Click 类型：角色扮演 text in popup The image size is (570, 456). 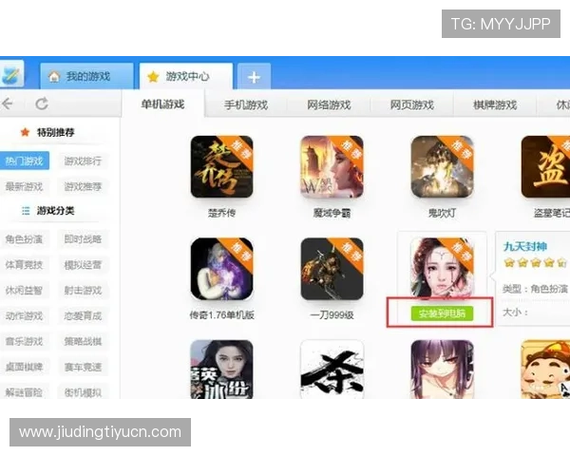pos(535,289)
